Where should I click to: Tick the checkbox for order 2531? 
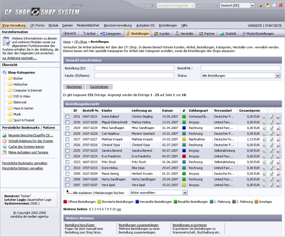(67, 117)
